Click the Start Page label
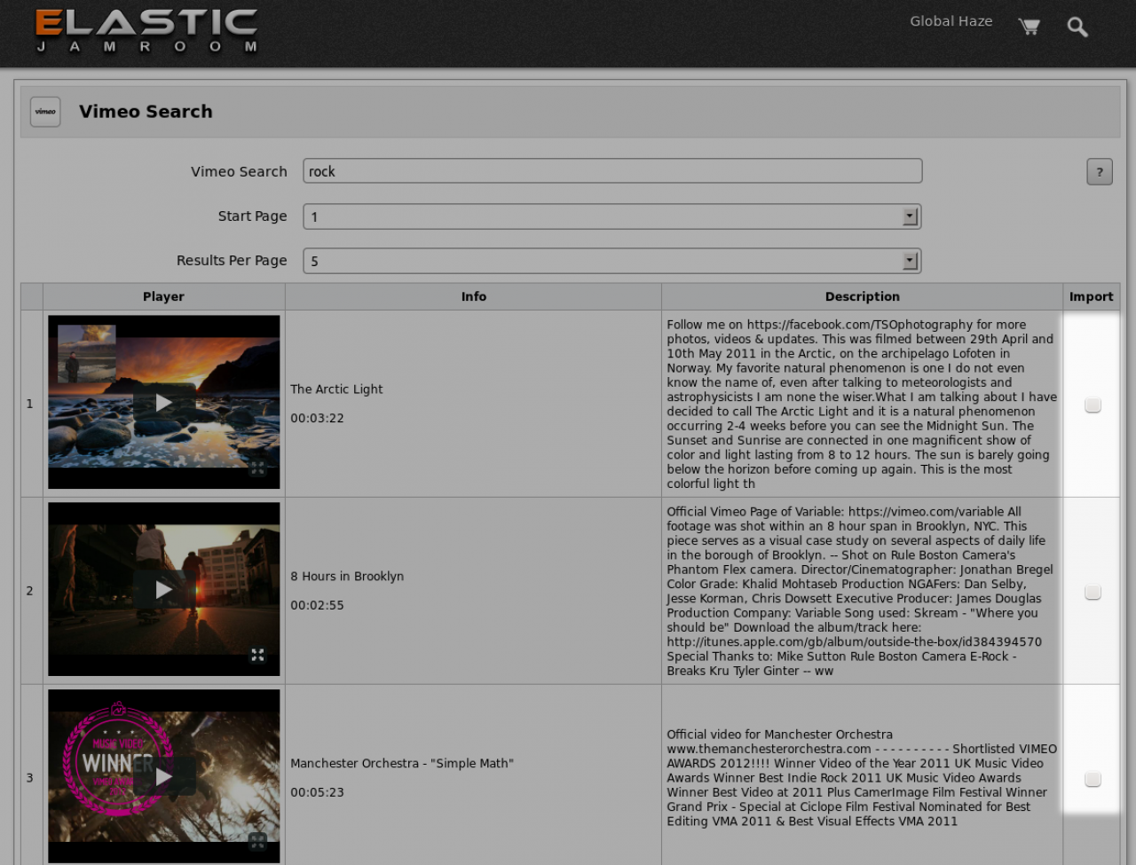The image size is (1136, 865). point(253,216)
